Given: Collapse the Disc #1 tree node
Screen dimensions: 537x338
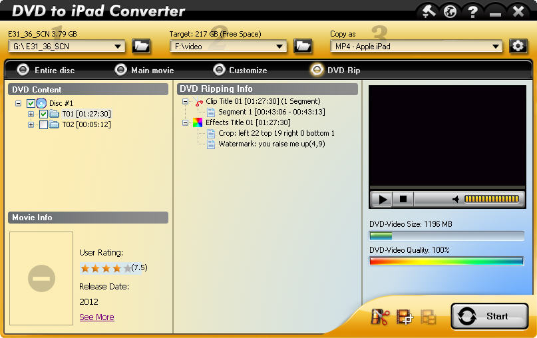Looking at the screenshot, I should 19,103.
